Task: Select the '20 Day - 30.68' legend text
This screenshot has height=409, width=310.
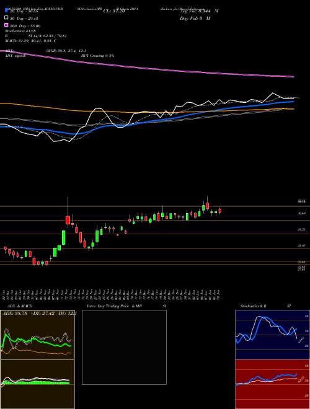Action: coord(24,11)
